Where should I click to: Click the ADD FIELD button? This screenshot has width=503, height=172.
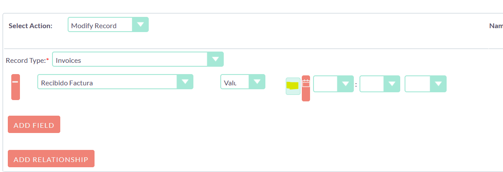(34, 124)
